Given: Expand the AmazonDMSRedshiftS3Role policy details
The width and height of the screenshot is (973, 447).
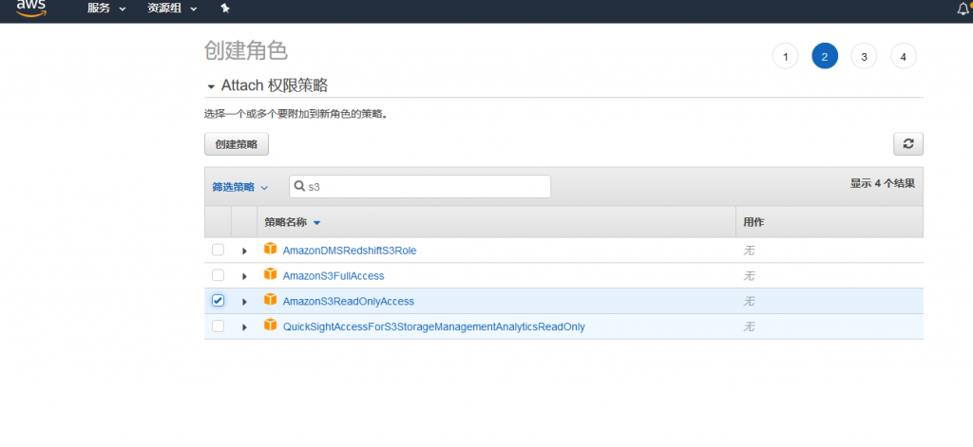Looking at the screenshot, I should pyautogui.click(x=244, y=251).
